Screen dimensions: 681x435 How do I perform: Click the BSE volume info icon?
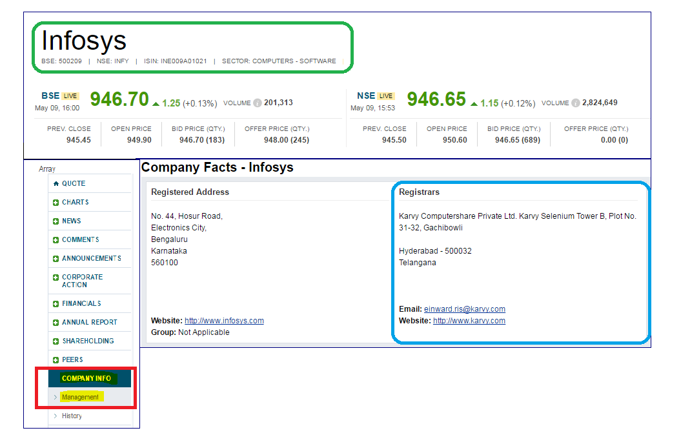pyautogui.click(x=258, y=103)
